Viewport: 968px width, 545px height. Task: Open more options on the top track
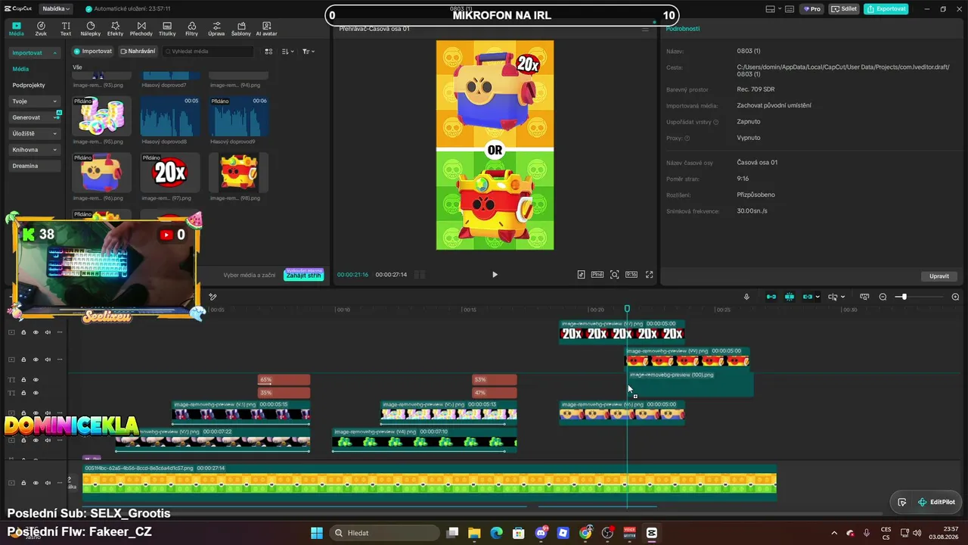click(60, 332)
